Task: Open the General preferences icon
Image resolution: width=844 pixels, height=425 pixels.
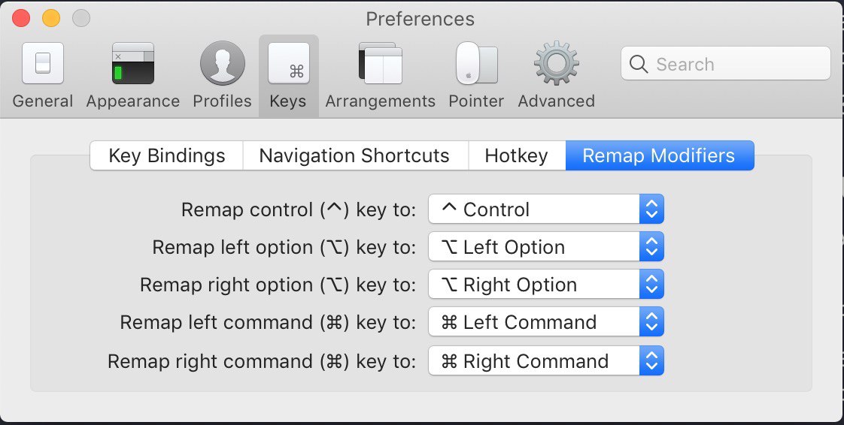Action: coord(43,63)
